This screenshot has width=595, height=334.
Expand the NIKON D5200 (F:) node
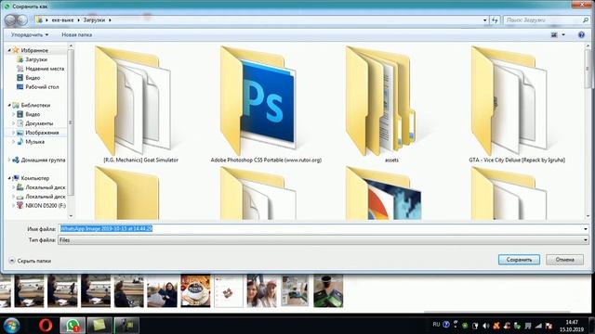coord(14,206)
